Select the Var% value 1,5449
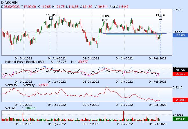 pos(124,7)
